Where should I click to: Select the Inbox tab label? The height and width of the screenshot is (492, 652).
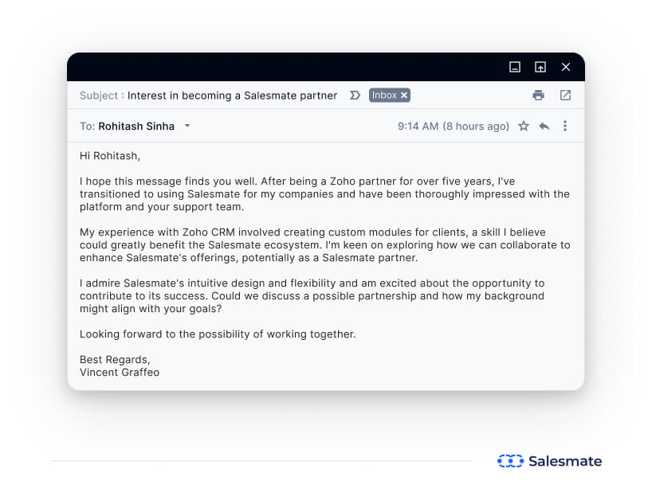point(383,95)
